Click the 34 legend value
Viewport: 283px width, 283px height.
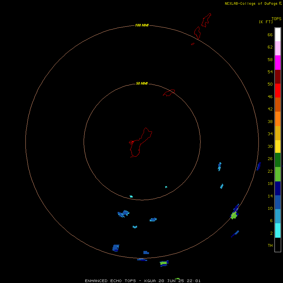coord(270,134)
